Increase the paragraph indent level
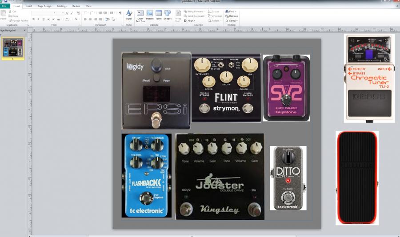Image resolution: width=400 pixels, height=237 pixels. 105,13
